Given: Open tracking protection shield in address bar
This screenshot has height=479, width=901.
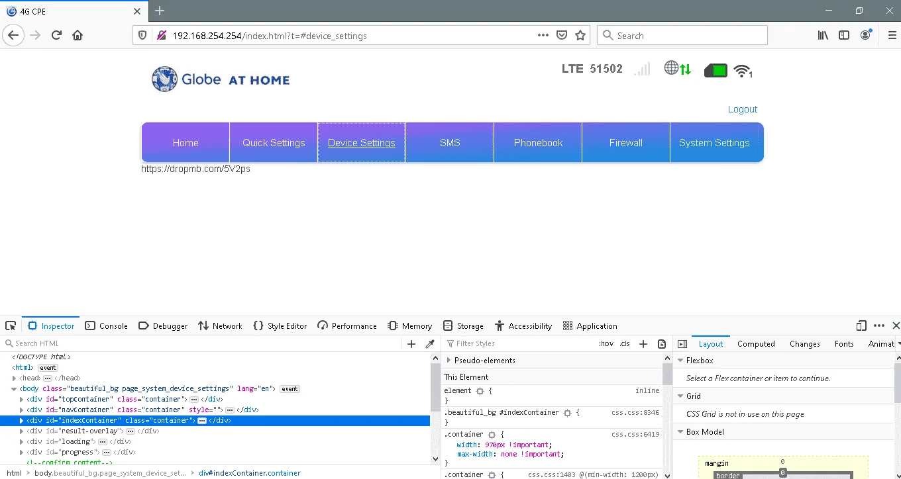Looking at the screenshot, I should (144, 36).
